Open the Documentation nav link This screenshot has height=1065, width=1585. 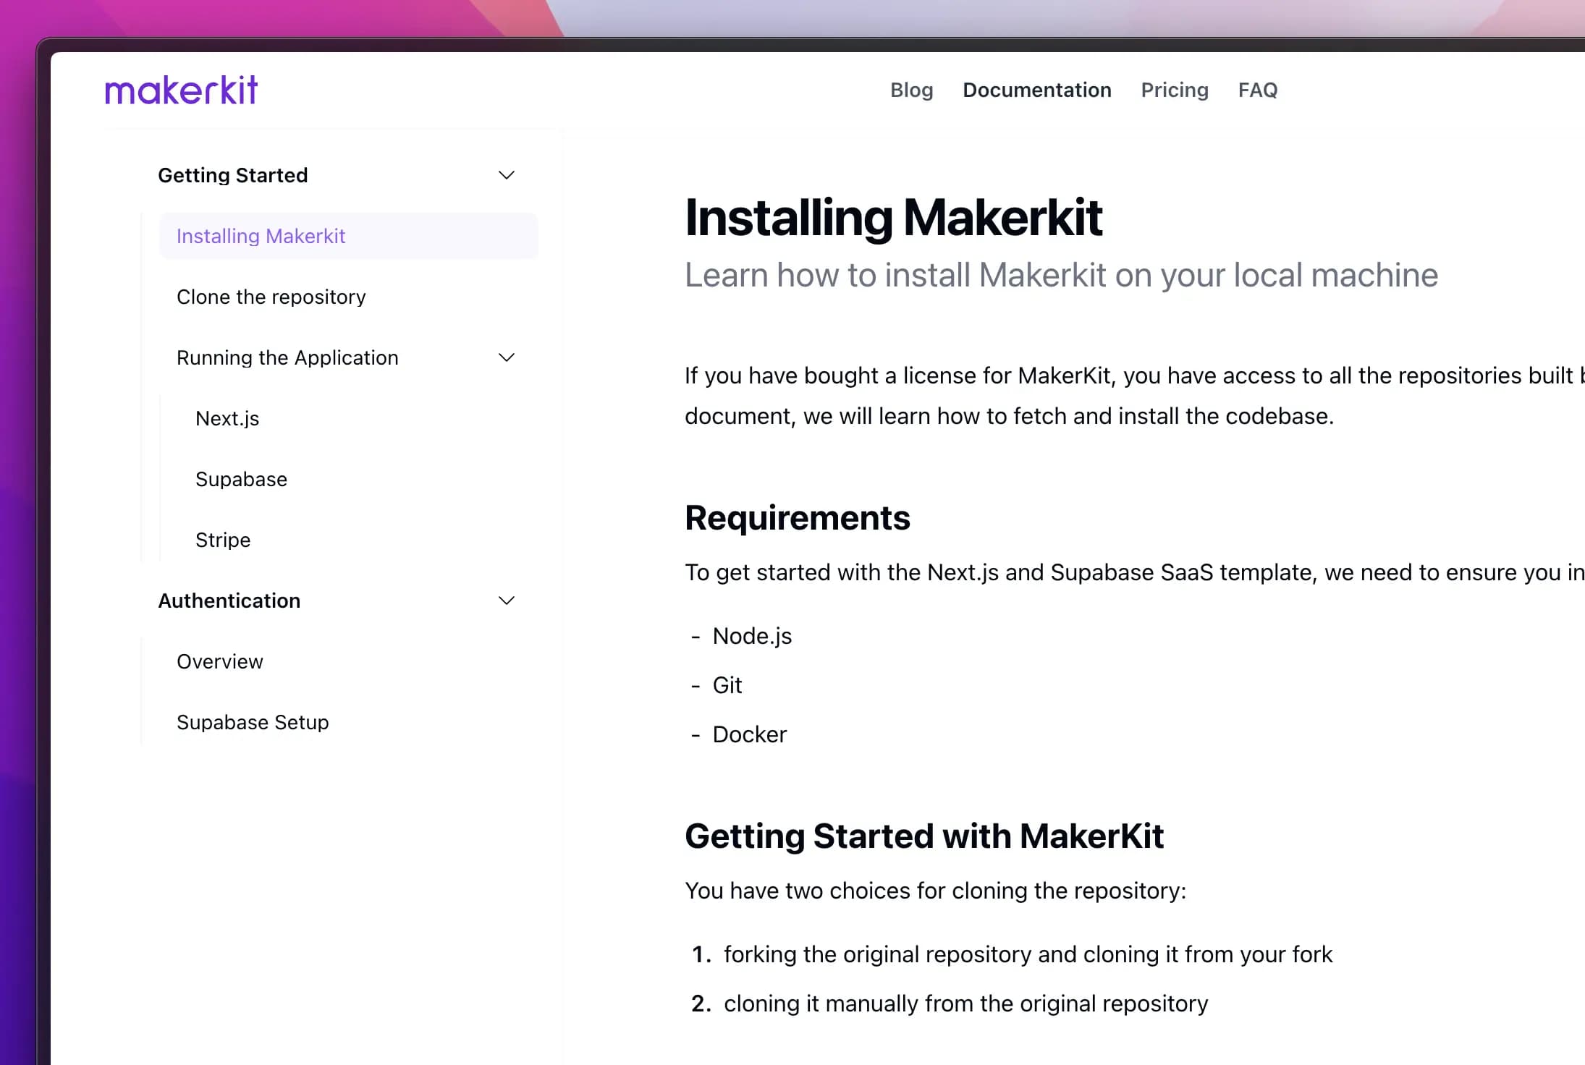[1036, 90]
